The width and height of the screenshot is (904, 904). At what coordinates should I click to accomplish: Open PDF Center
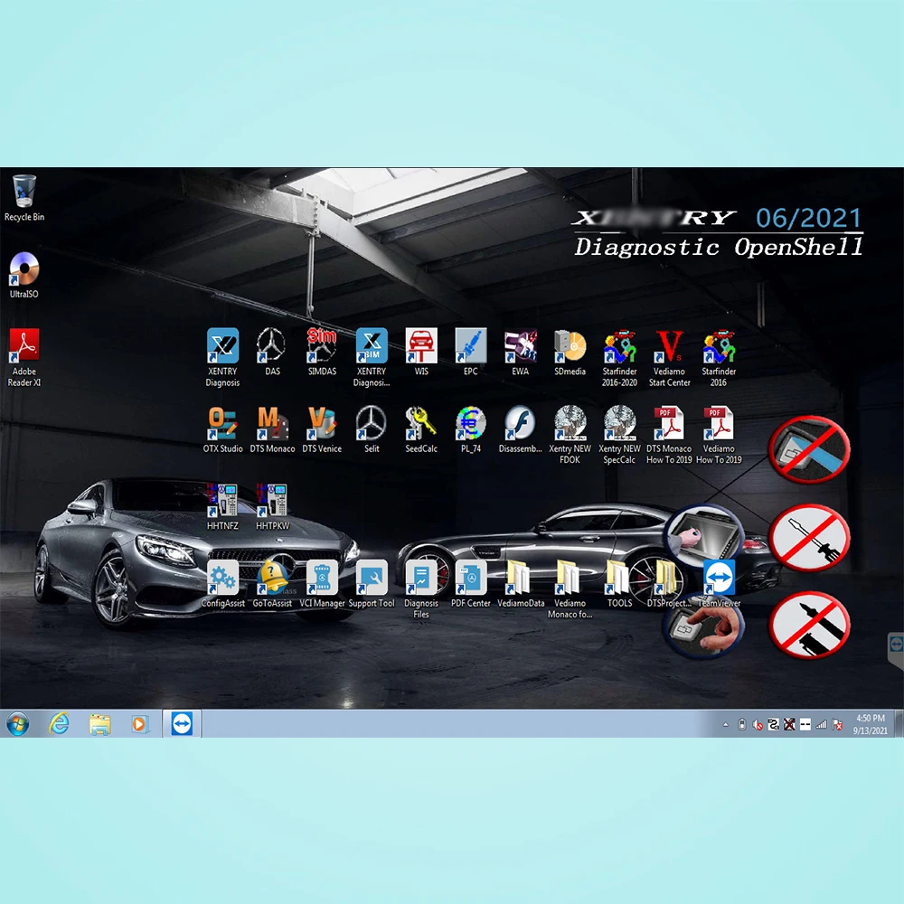[x=471, y=583]
